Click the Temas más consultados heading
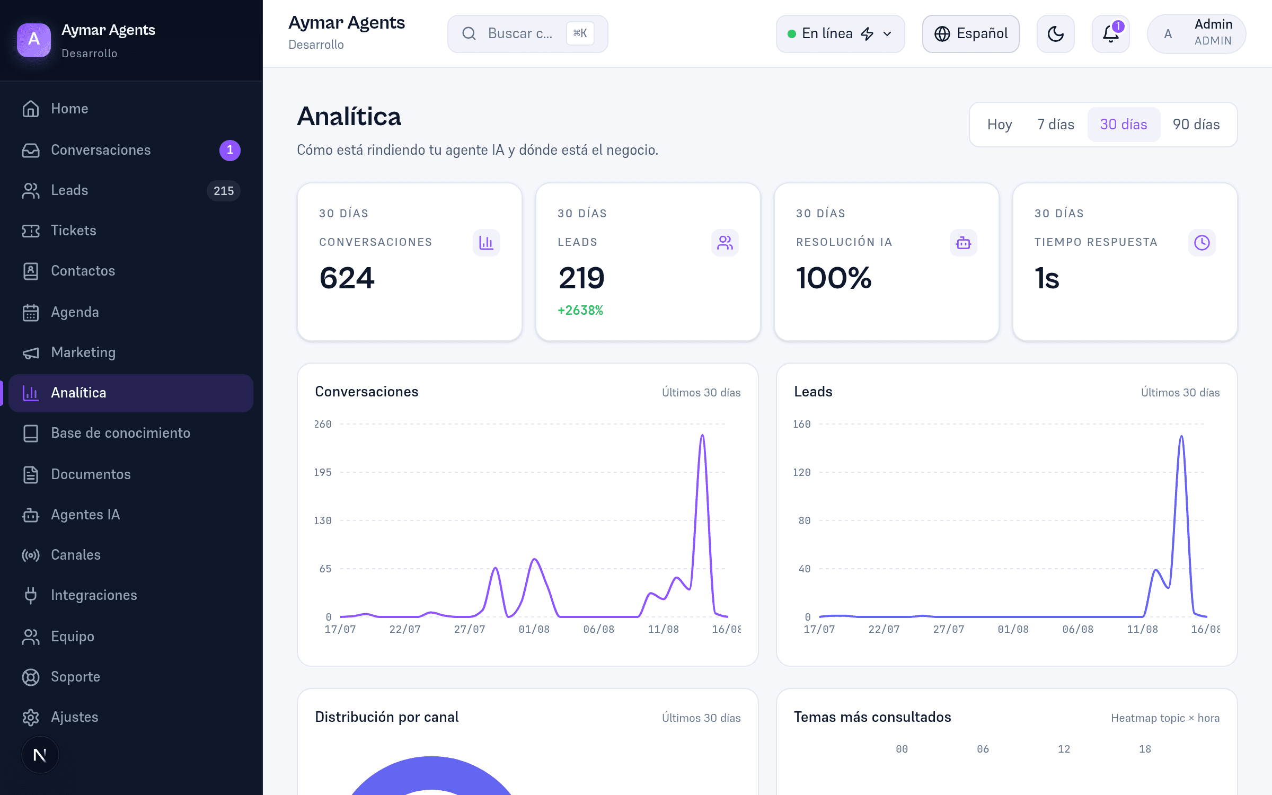The width and height of the screenshot is (1272, 795). (x=872, y=717)
